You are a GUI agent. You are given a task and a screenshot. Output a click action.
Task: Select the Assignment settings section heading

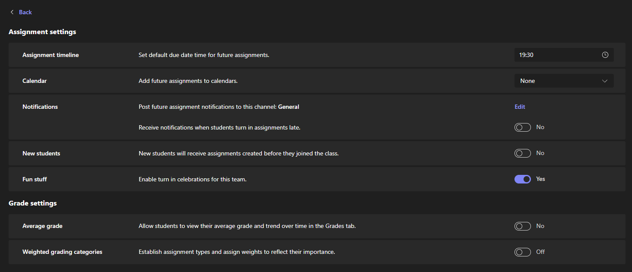(x=42, y=32)
